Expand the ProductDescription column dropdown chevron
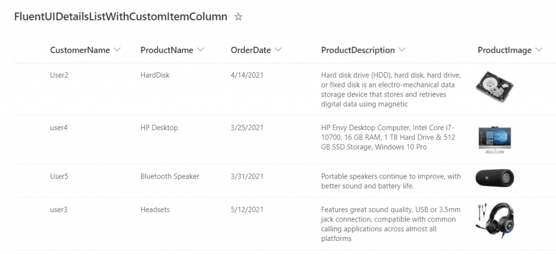The image size is (556, 254). pos(402,50)
